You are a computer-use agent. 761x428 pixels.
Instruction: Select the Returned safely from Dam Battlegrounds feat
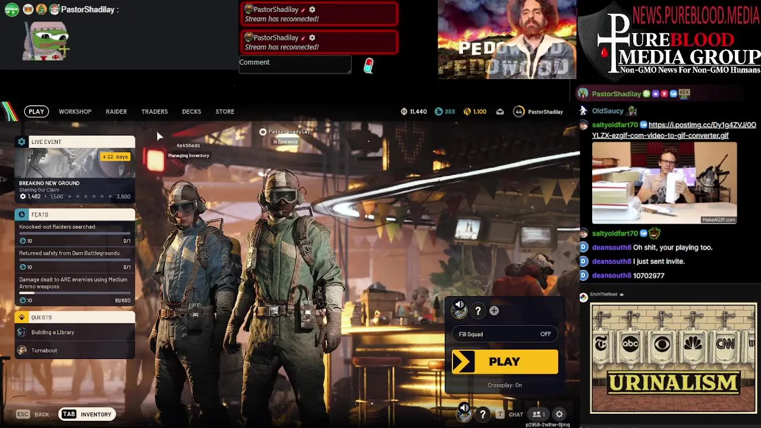pos(75,260)
